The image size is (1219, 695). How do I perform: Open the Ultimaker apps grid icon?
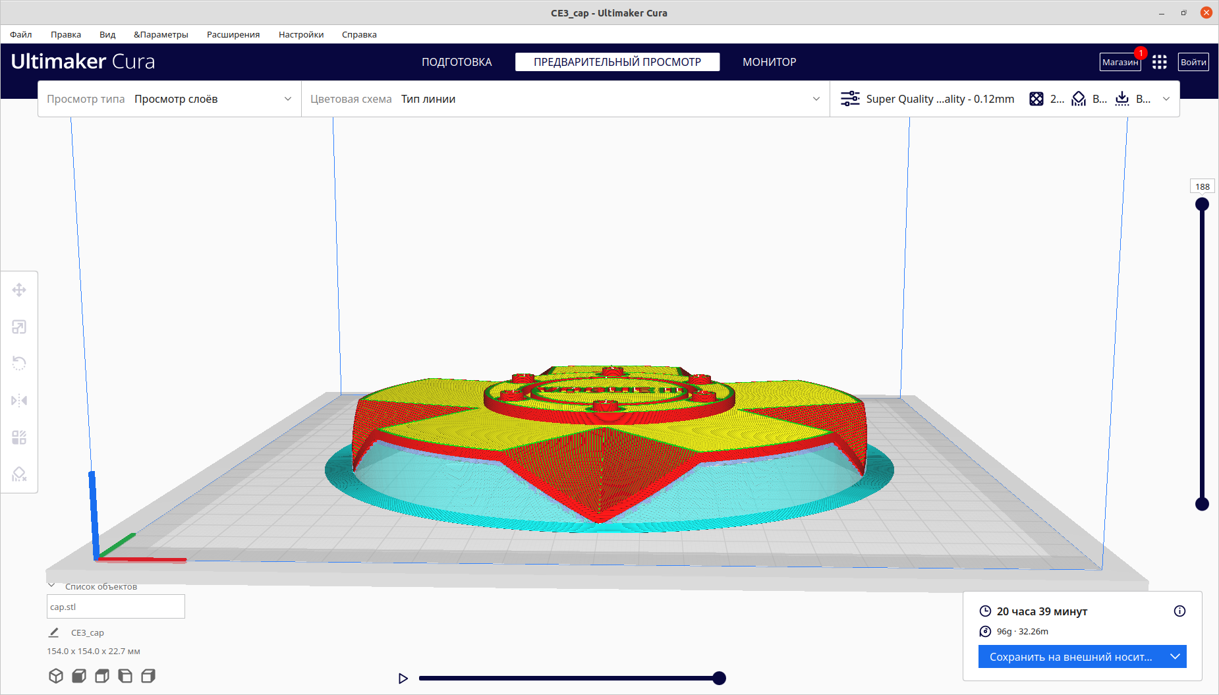coord(1160,62)
